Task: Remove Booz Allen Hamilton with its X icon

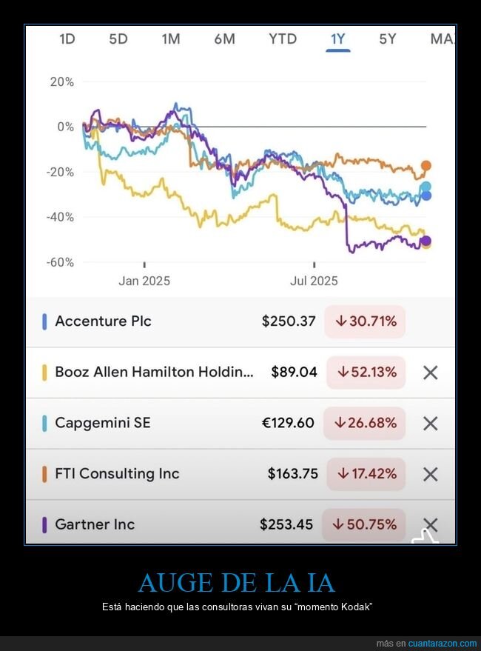Action: coord(430,373)
